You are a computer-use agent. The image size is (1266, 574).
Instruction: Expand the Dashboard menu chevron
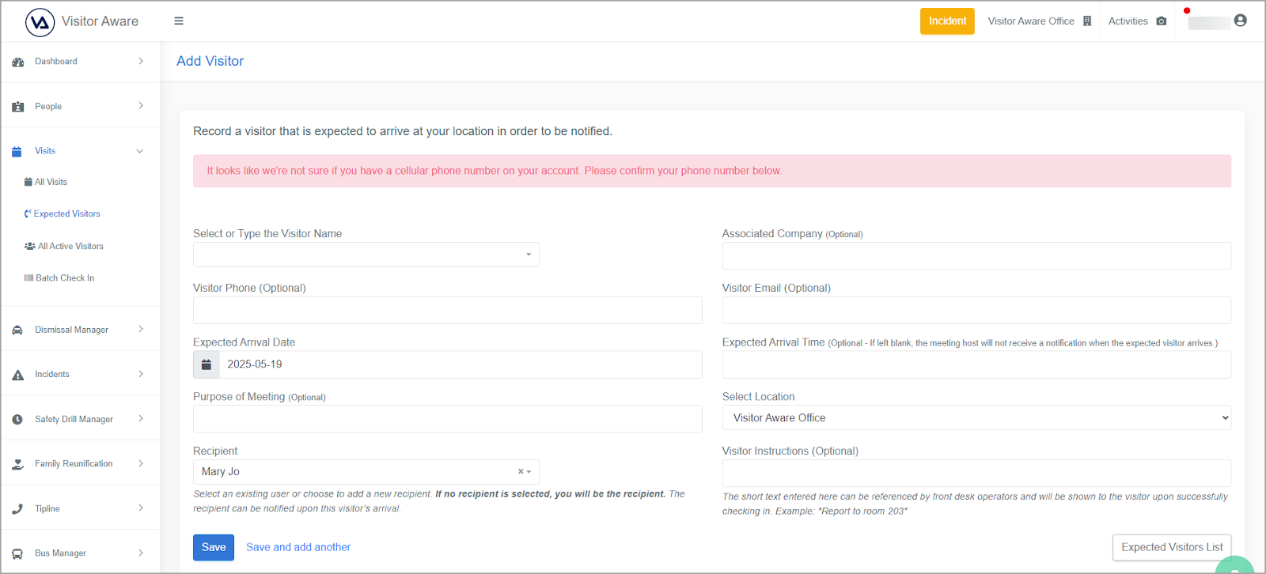[141, 61]
